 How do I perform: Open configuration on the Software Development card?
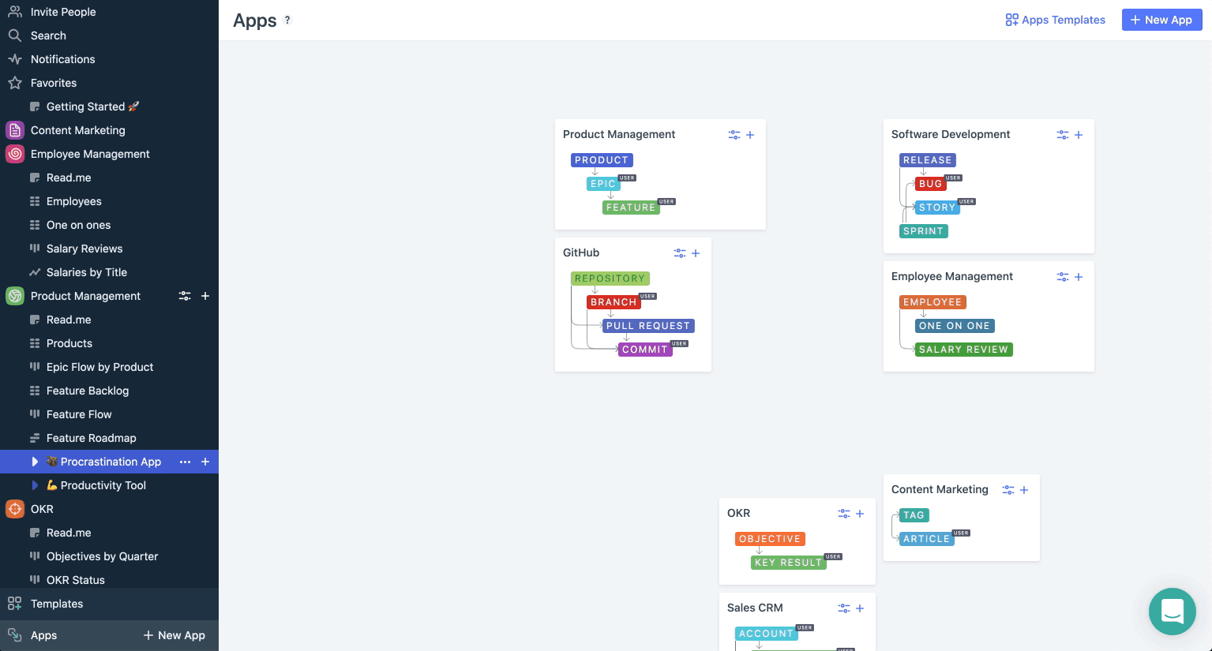click(1063, 134)
